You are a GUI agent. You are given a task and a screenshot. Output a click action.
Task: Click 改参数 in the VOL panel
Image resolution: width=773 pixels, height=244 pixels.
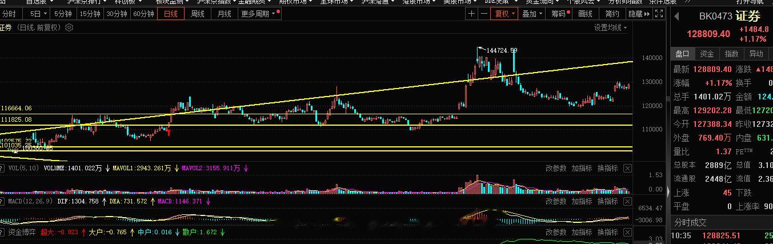(x=556, y=168)
